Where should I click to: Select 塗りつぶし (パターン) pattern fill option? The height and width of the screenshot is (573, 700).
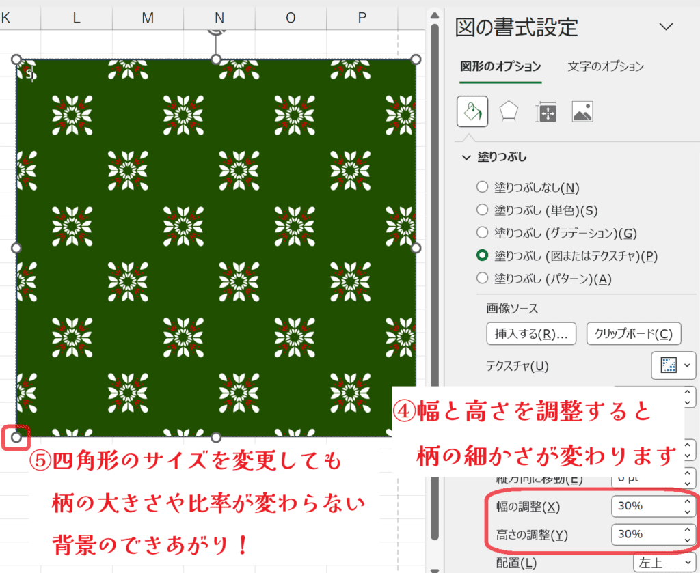coord(482,278)
